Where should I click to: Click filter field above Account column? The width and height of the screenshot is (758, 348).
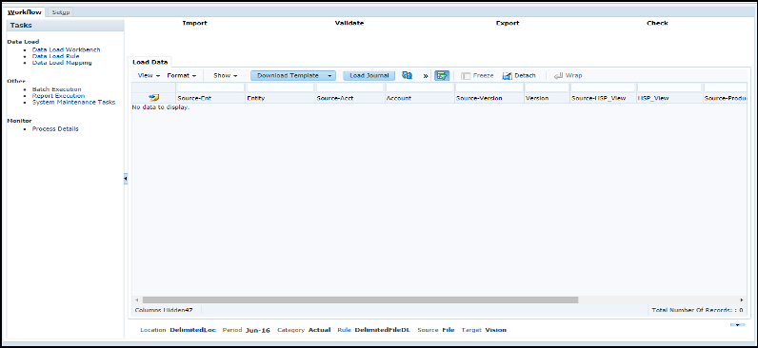pyautogui.click(x=419, y=87)
